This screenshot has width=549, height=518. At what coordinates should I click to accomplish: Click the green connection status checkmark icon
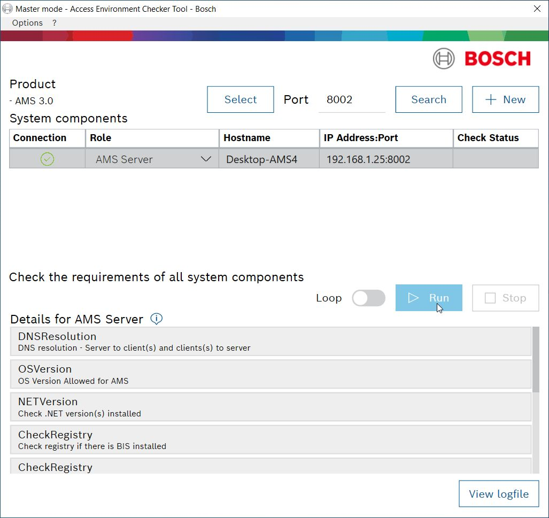(48, 159)
